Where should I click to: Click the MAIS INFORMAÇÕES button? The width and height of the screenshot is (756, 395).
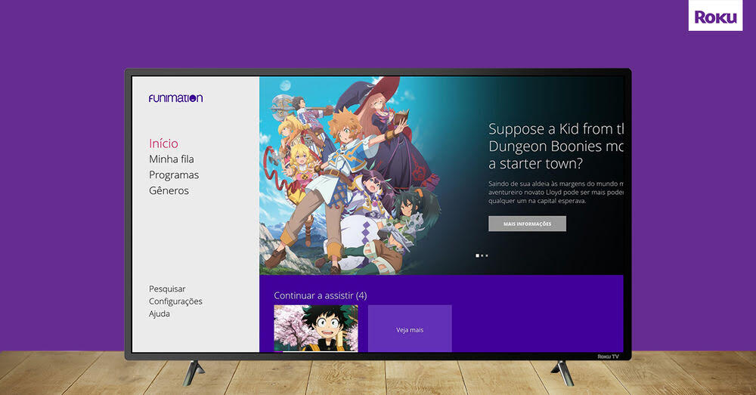527,224
